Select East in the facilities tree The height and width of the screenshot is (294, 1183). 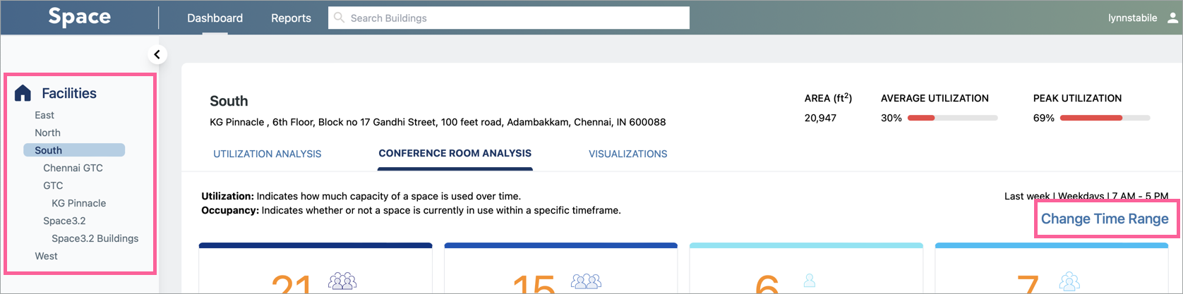(44, 115)
